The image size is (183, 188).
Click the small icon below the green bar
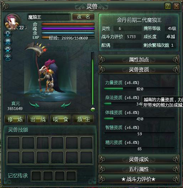pyautogui.click(x=93, y=109)
